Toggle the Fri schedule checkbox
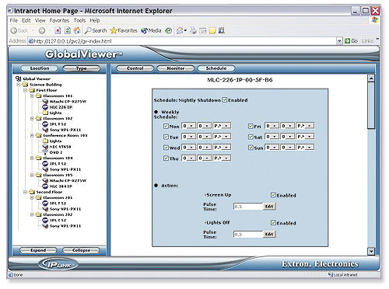Viewport: 389px width, 289px height. pos(251,126)
